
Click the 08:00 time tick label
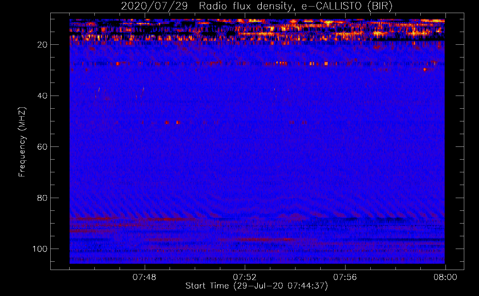point(445,277)
